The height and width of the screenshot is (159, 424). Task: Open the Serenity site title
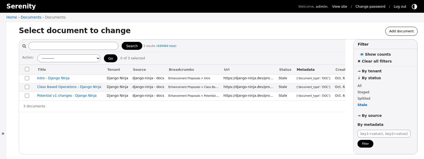[x=21, y=6]
